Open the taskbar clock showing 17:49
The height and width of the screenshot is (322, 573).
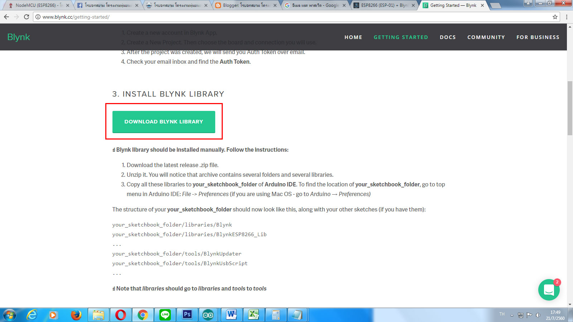pyautogui.click(x=555, y=315)
